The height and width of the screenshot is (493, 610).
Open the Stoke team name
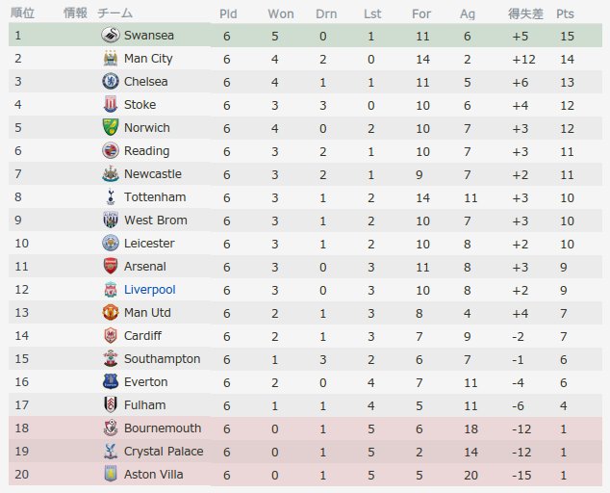(140, 105)
